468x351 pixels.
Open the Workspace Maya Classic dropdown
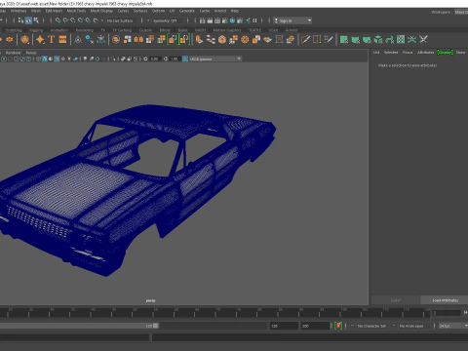(x=461, y=12)
